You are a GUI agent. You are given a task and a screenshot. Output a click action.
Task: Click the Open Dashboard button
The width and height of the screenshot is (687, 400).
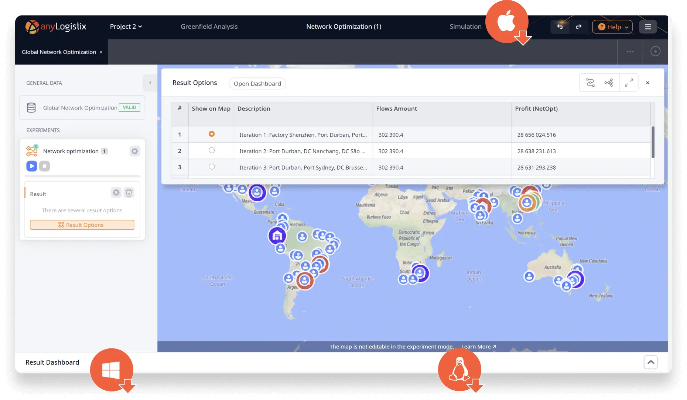pyautogui.click(x=257, y=84)
